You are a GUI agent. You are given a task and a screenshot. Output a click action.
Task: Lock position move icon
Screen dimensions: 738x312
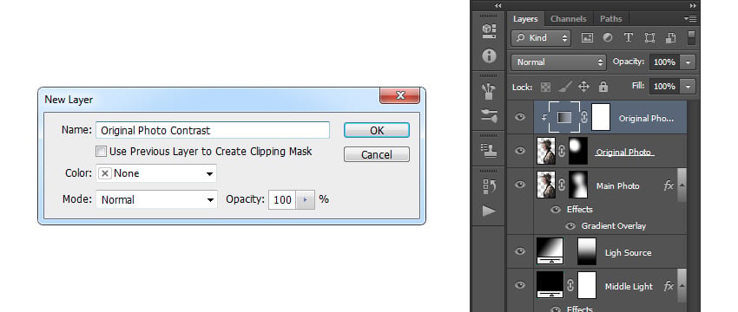583,87
